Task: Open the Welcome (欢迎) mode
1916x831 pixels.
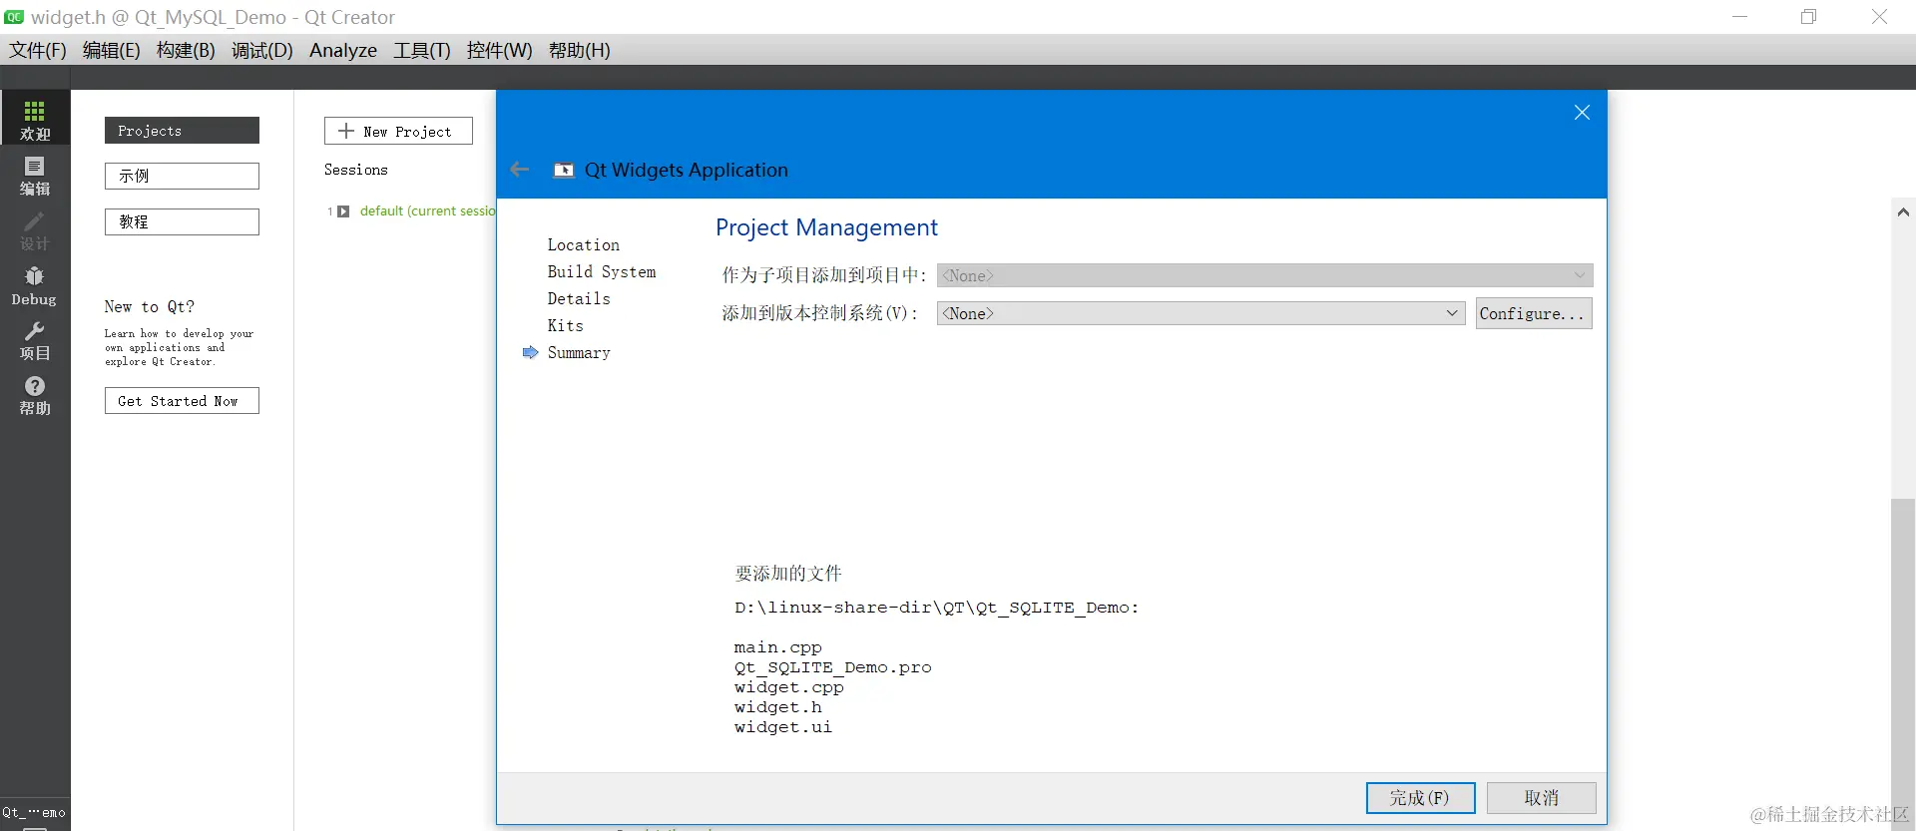Action: coord(35,120)
